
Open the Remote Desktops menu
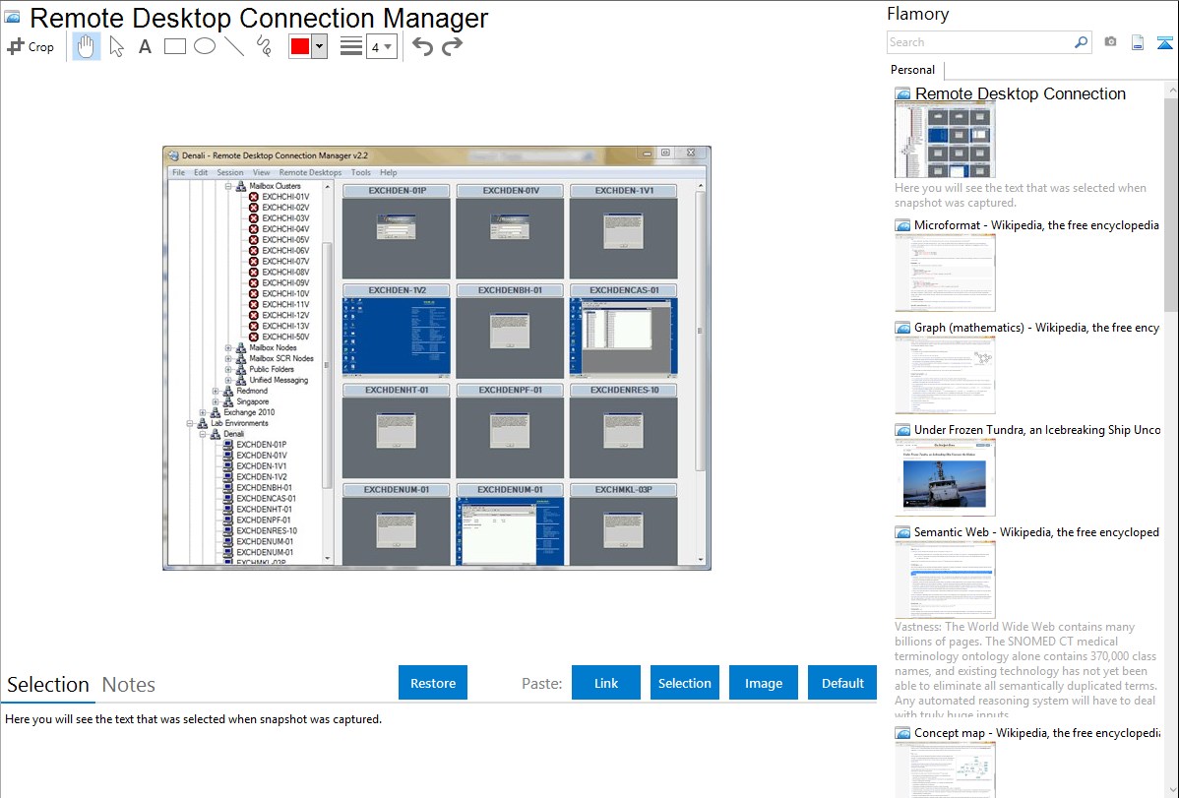point(310,172)
